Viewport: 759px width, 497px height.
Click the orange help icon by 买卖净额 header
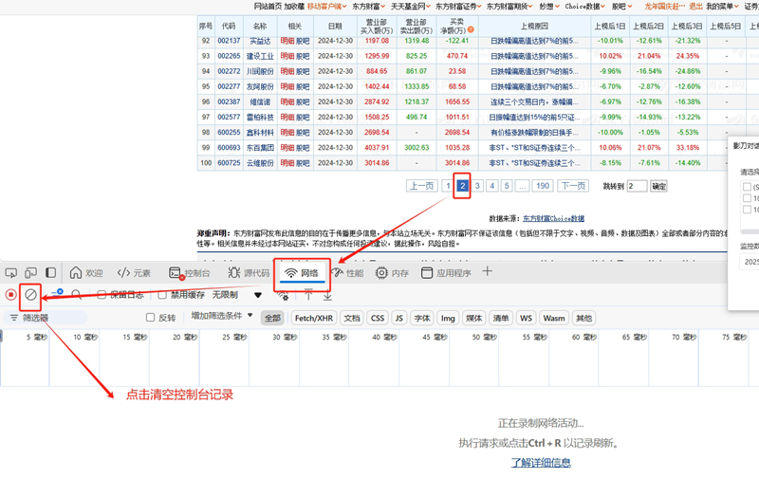tap(470, 30)
